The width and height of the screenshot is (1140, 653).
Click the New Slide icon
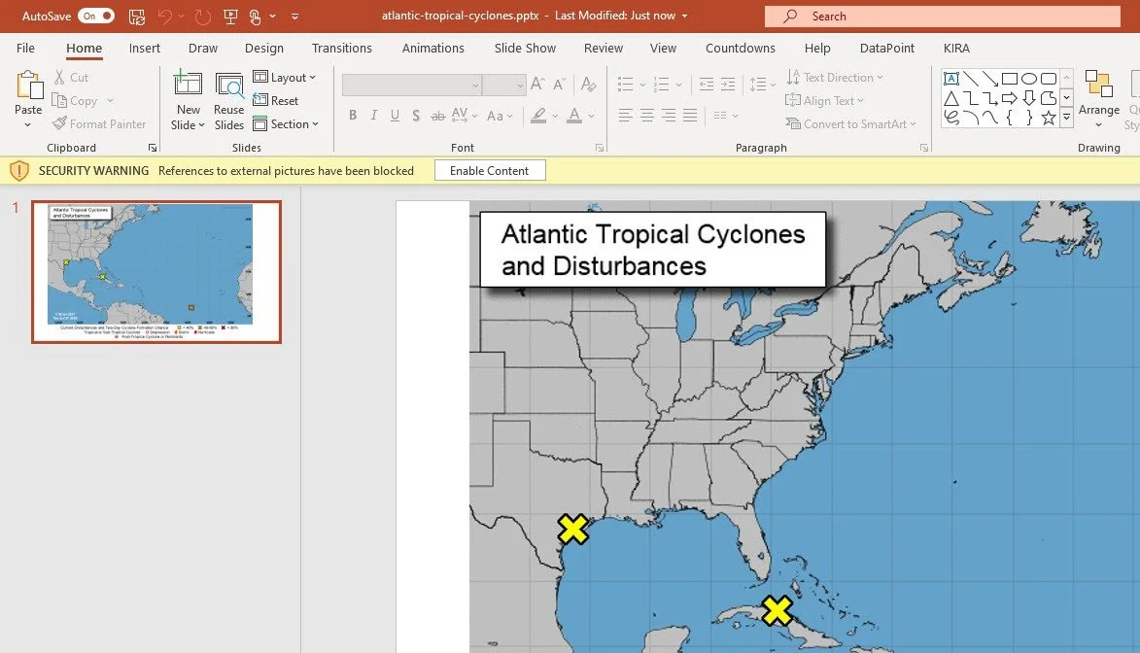(188, 85)
